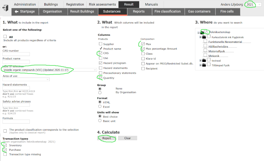Enable the Precautionary statements checkbox
Viewport: 264px width, 161px height.
coord(101,73)
